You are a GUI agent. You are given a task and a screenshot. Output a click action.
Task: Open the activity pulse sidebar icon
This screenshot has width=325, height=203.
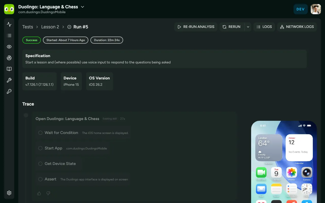tap(9, 24)
